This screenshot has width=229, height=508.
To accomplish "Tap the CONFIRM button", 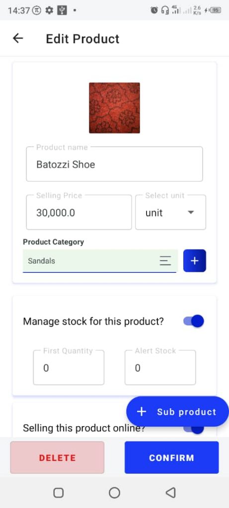I will pos(171,457).
